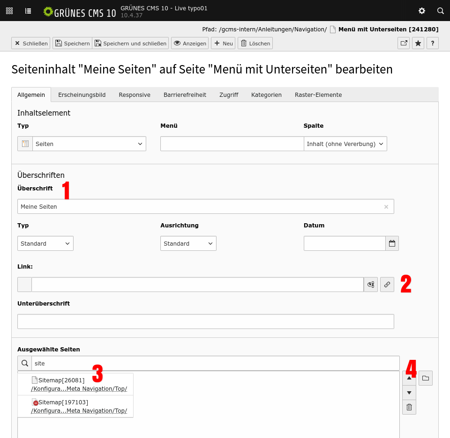
Task: Toggle the page tree list icon
Action: pos(28,11)
